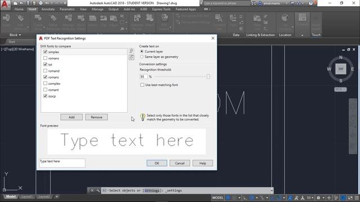This screenshot has height=202, width=360.
Task: Click move font up arrow icon
Action: coord(131,50)
